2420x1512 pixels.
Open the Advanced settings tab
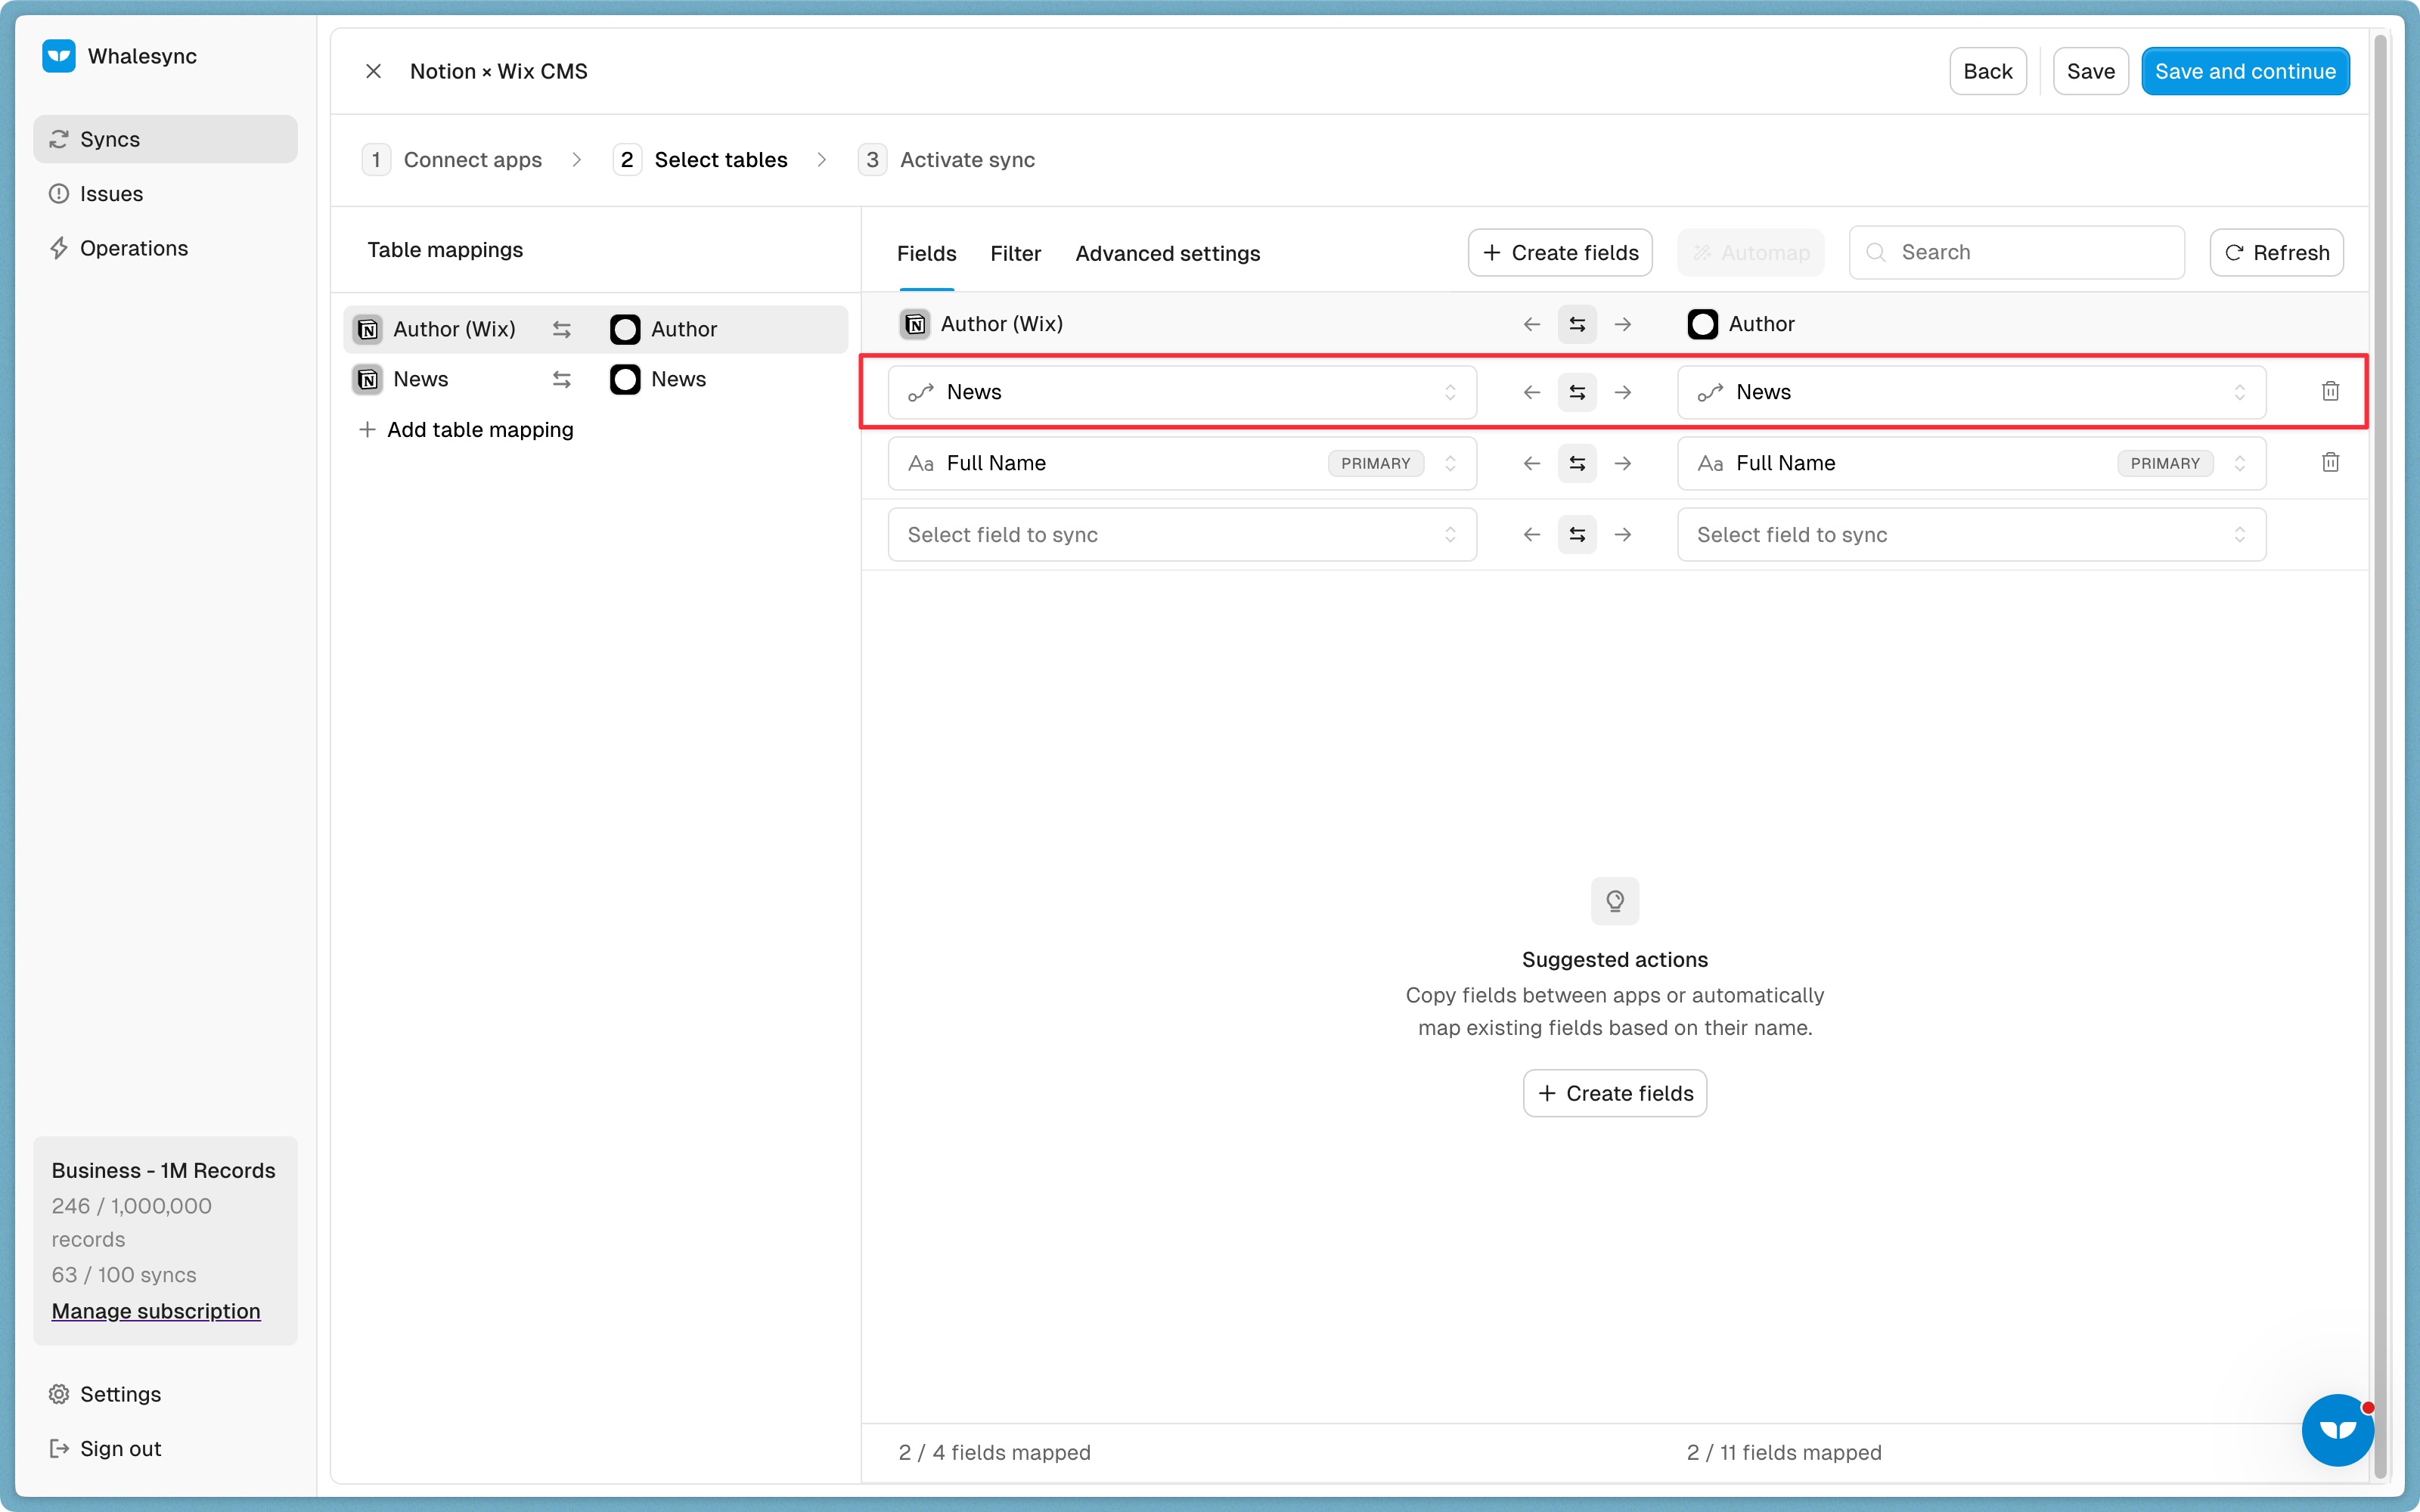click(1167, 254)
